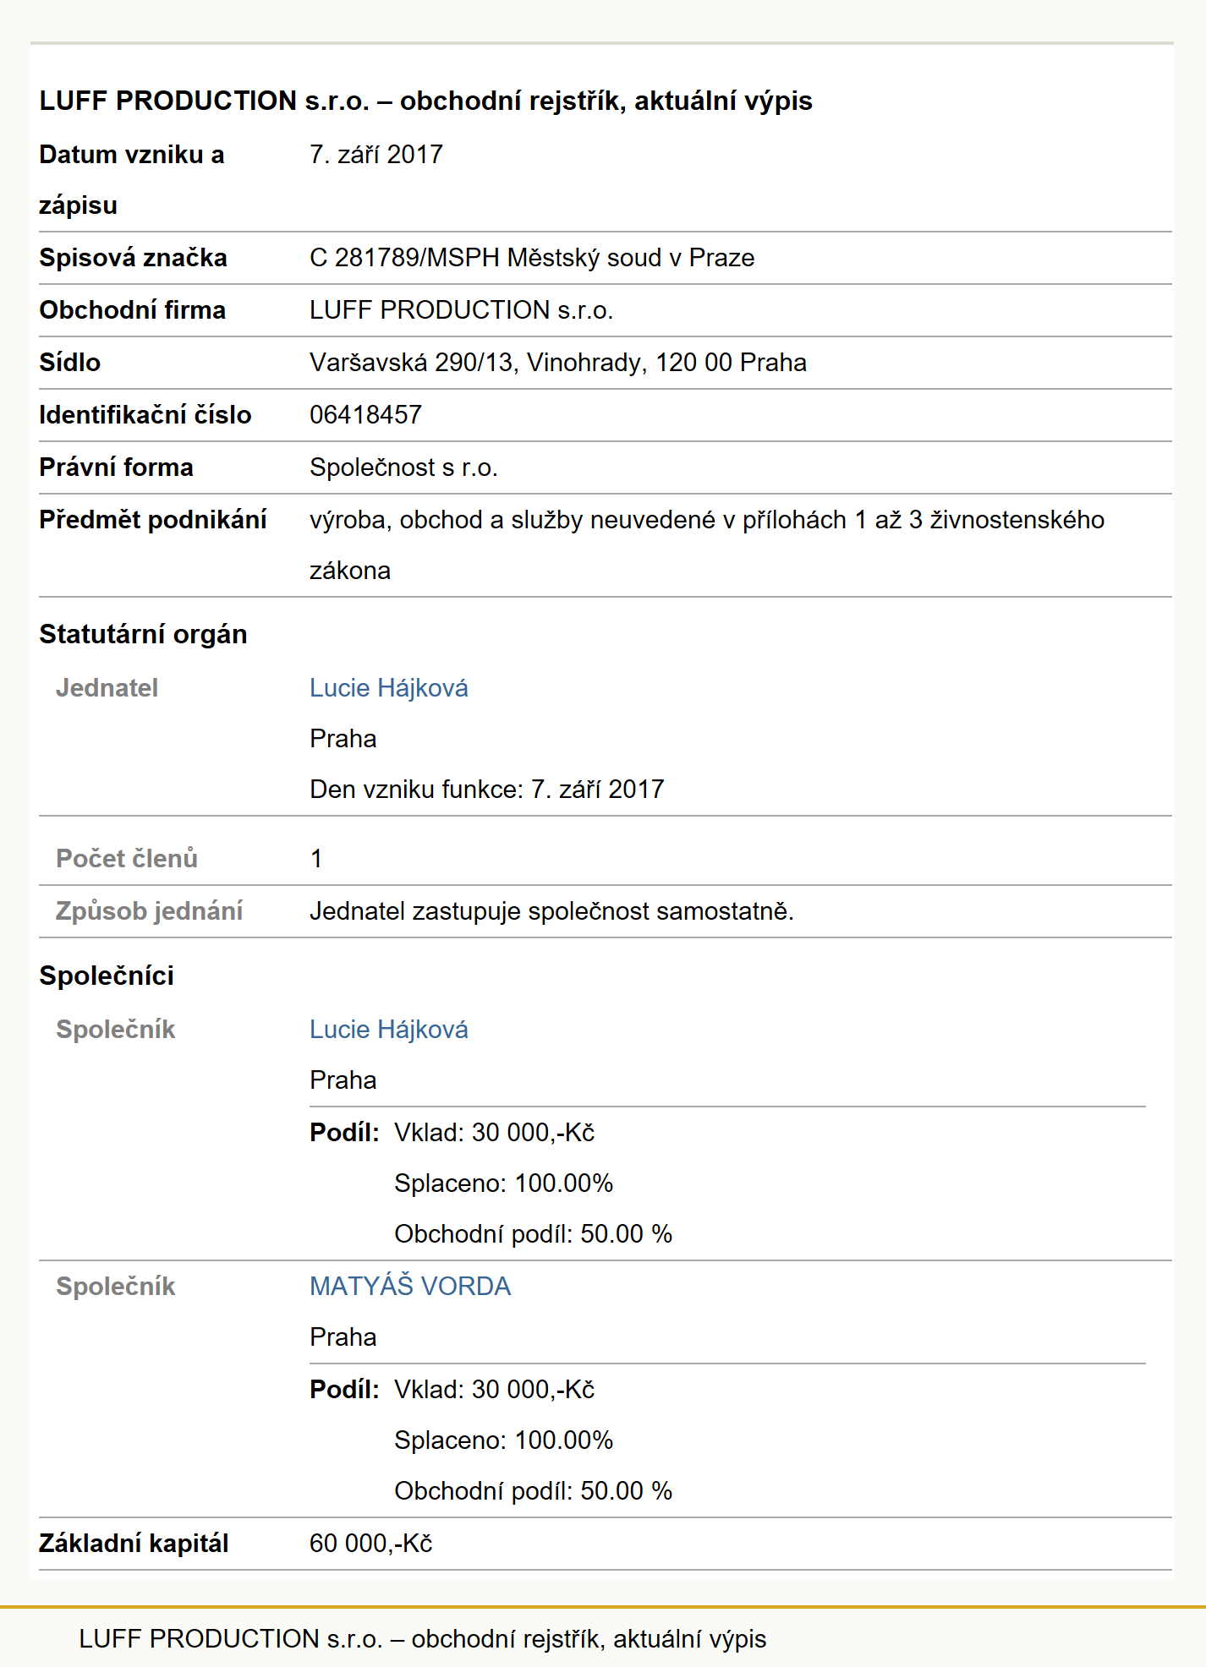Click the Spisová značka value C 281789/MSPH
Screen dimensions: 1206x1667
coord(532,258)
